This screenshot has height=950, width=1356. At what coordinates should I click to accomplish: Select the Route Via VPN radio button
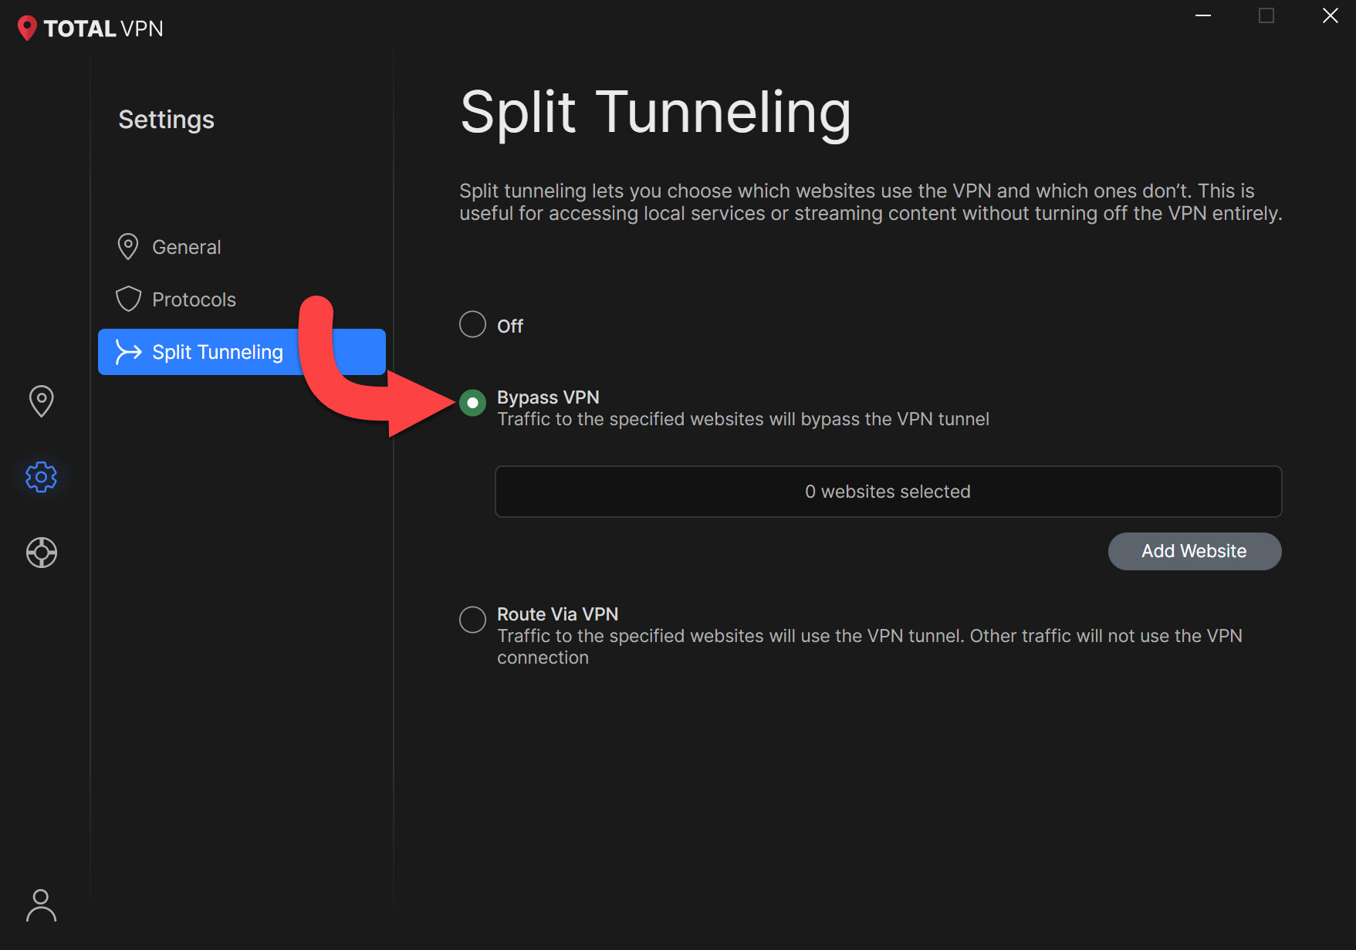(x=472, y=619)
